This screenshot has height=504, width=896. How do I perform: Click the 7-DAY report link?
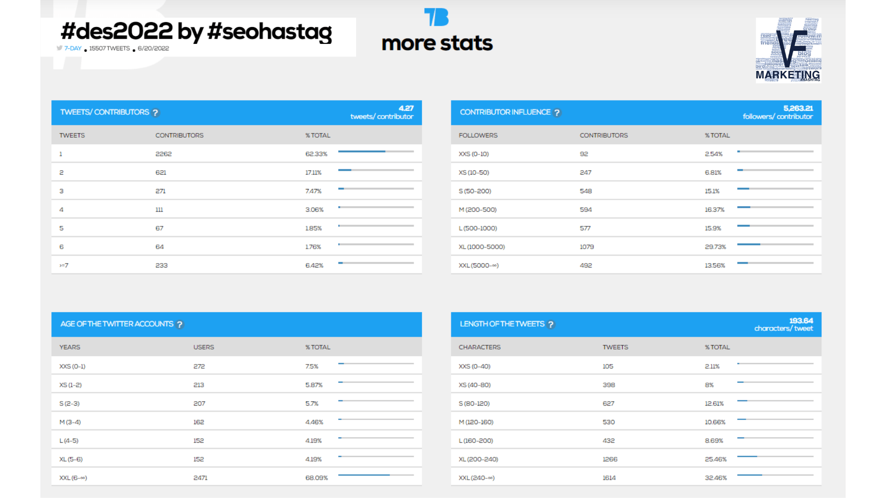[x=73, y=48]
